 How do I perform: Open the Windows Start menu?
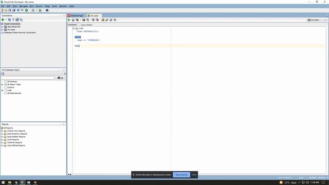pos(3,182)
